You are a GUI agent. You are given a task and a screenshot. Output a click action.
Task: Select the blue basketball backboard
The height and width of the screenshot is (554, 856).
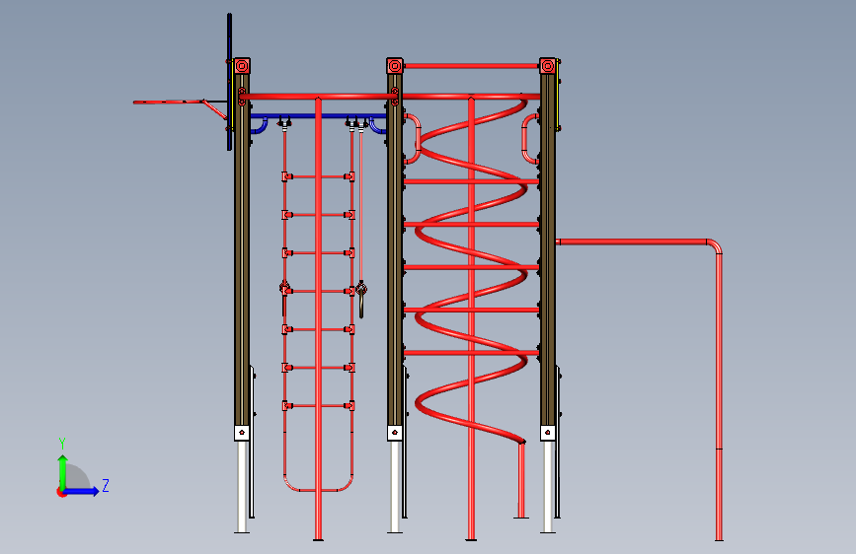[229, 82]
